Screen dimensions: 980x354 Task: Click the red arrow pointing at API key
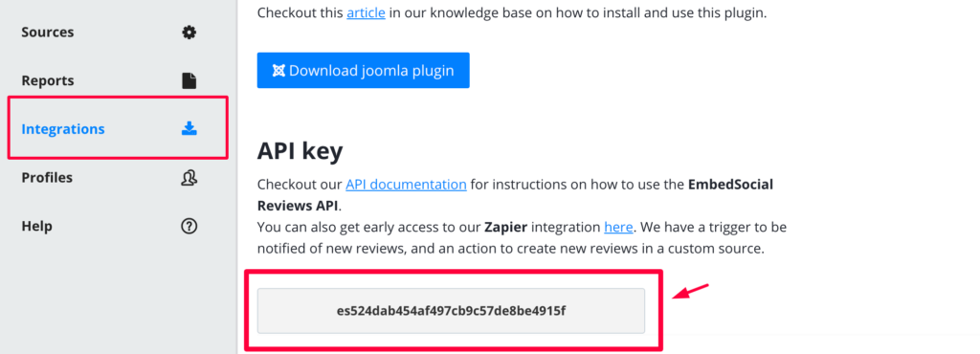pyautogui.click(x=691, y=291)
